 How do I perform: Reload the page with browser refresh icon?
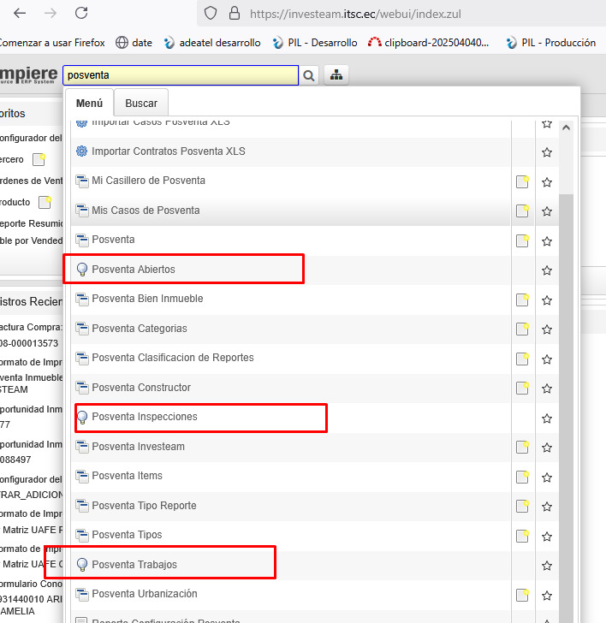(x=81, y=13)
